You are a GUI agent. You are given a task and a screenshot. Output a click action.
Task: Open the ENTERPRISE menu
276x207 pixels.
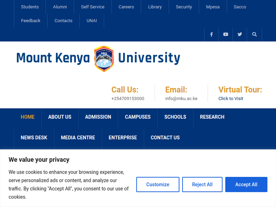(x=123, y=138)
